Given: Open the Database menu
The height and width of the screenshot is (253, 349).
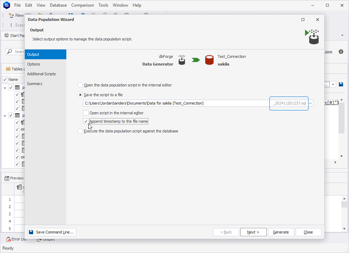Looking at the screenshot, I should coord(58,5).
